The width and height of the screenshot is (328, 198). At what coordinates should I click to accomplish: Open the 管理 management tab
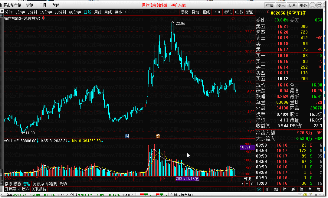pos(27,184)
